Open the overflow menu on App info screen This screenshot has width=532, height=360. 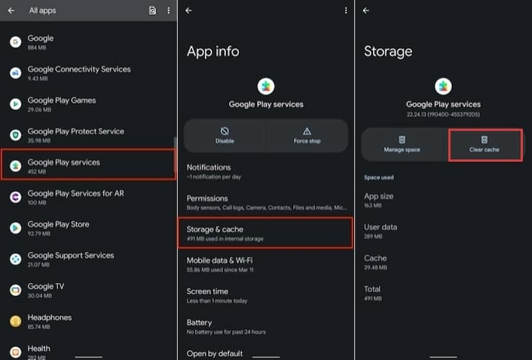(x=346, y=11)
